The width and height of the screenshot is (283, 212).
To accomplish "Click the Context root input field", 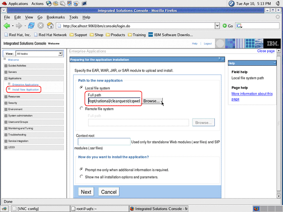I will tap(104, 141).
